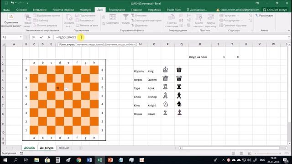The image size is (292, 164).
Task: Open the Windows Start menu
Action: [x=5, y=160]
